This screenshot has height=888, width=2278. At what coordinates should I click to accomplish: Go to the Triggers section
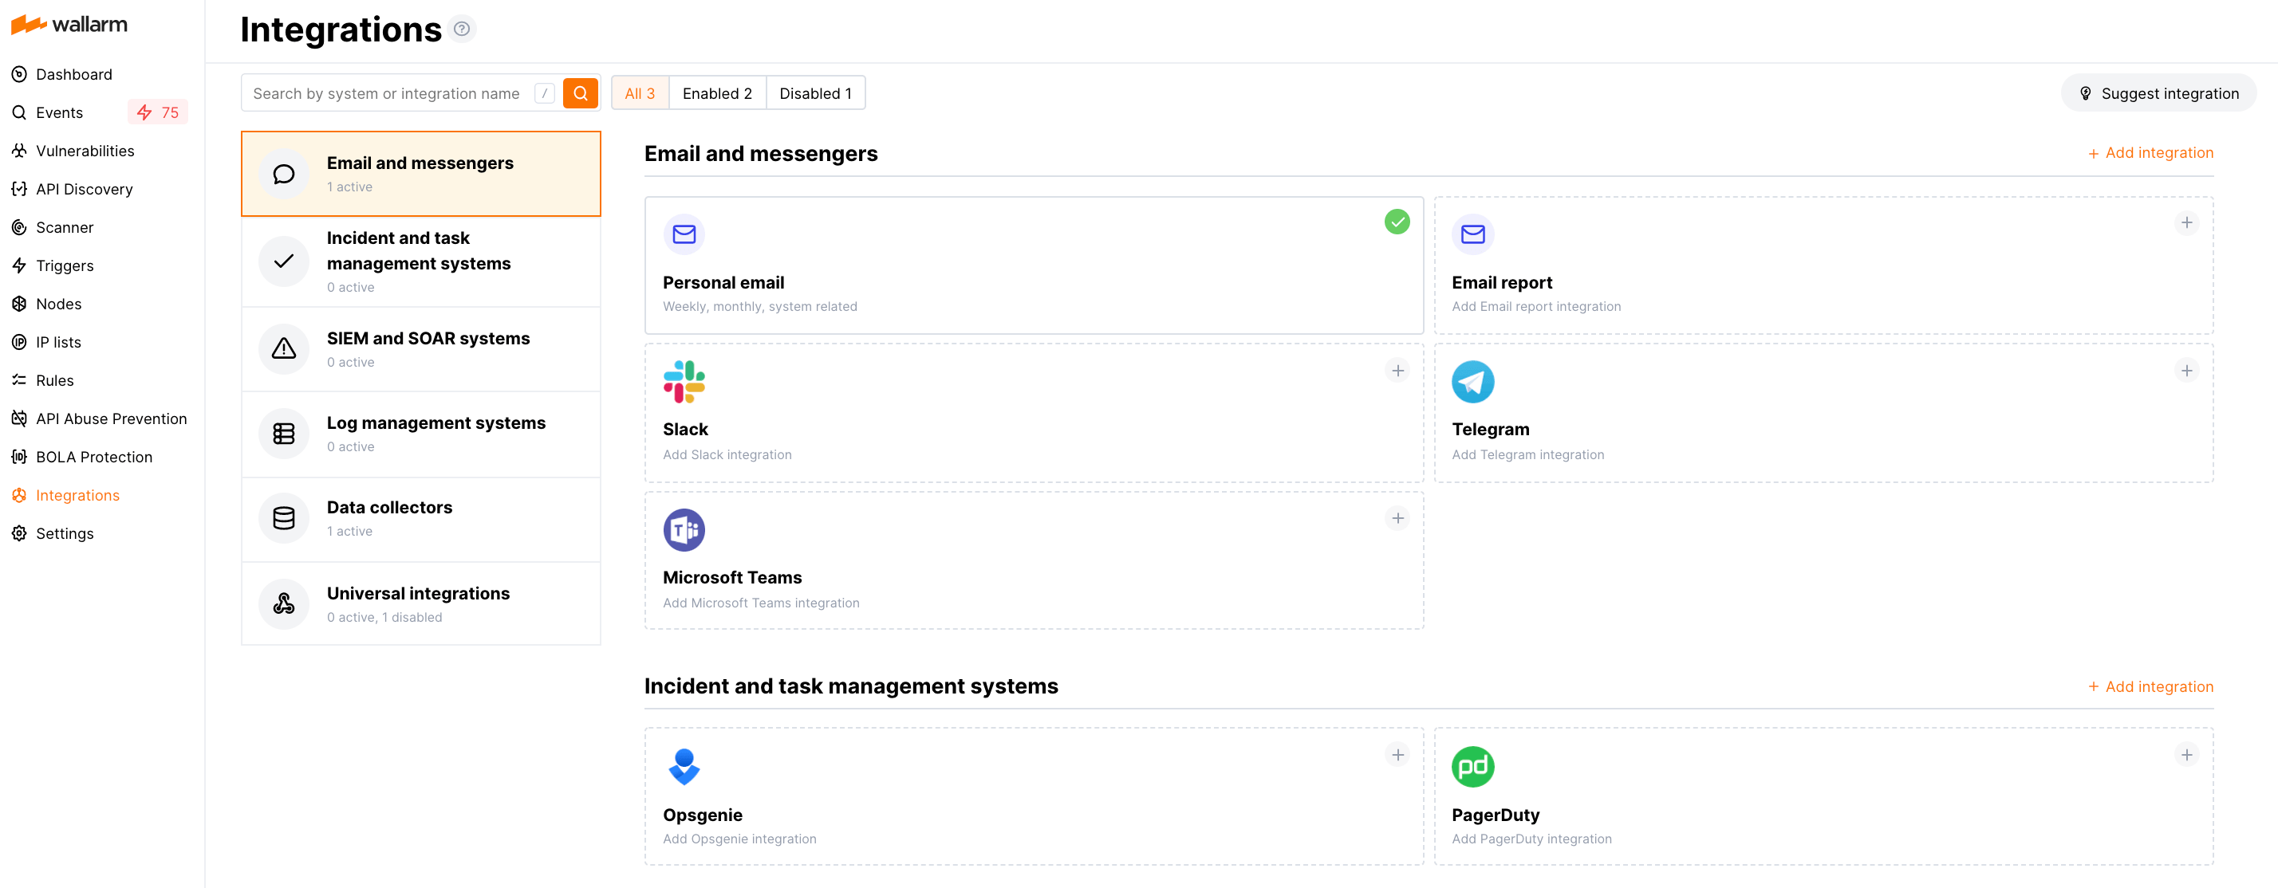click(x=64, y=265)
